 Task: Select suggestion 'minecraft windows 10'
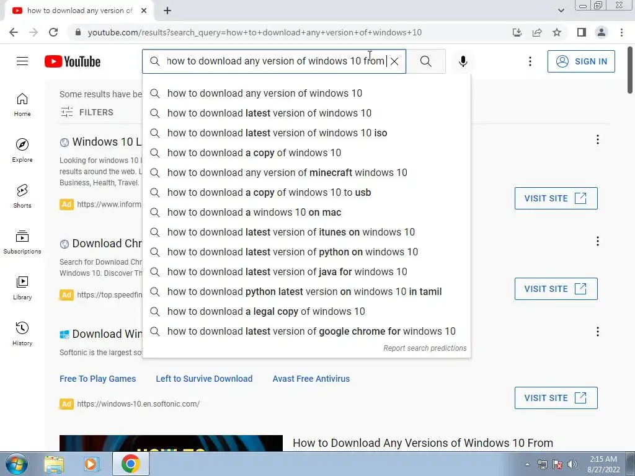pos(306,172)
